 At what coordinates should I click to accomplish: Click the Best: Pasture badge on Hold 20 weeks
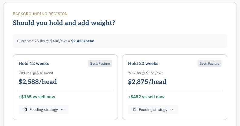[x=210, y=64]
